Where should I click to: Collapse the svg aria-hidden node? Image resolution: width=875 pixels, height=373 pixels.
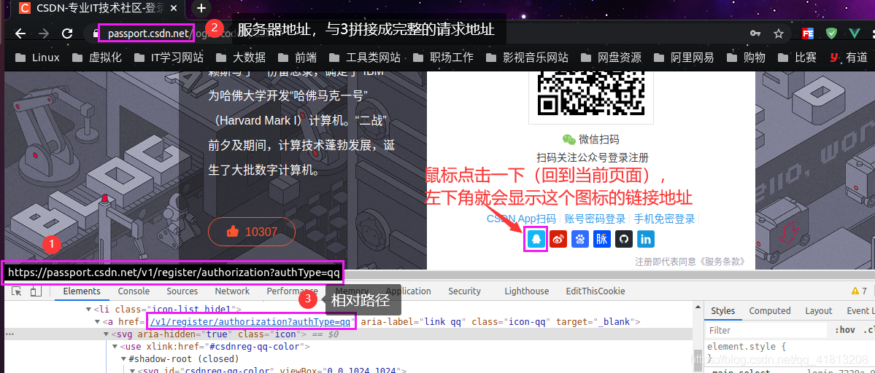(x=107, y=334)
